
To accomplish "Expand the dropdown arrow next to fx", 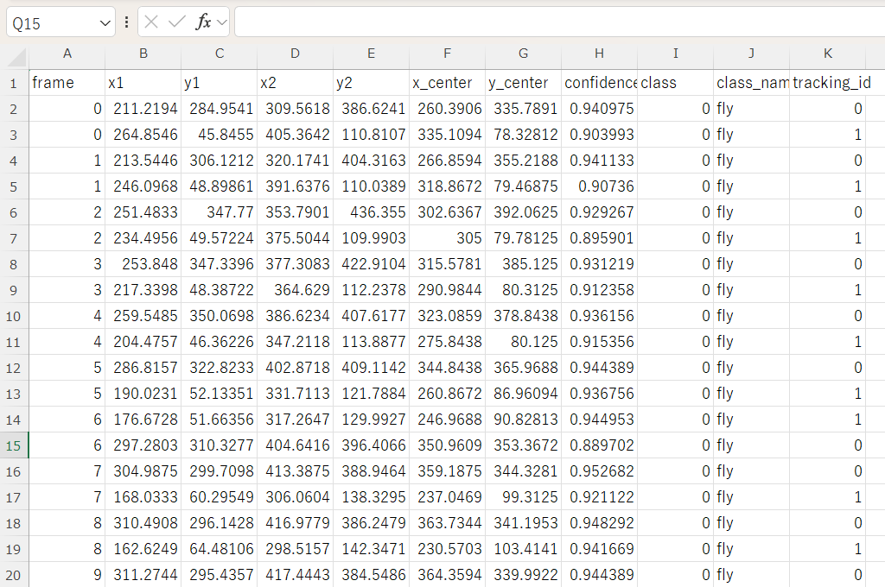I will 222,22.
